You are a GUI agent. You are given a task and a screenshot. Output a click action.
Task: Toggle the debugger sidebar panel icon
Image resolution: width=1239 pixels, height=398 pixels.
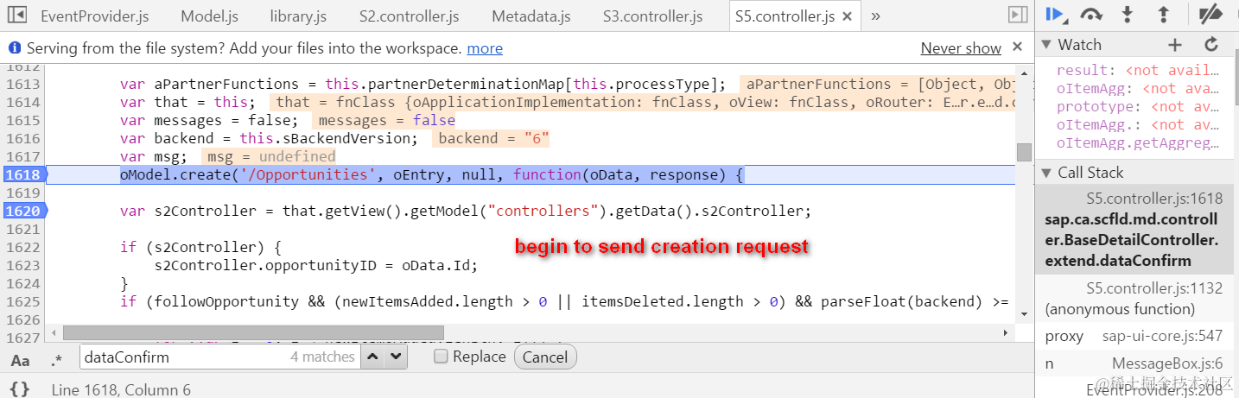point(1018,16)
